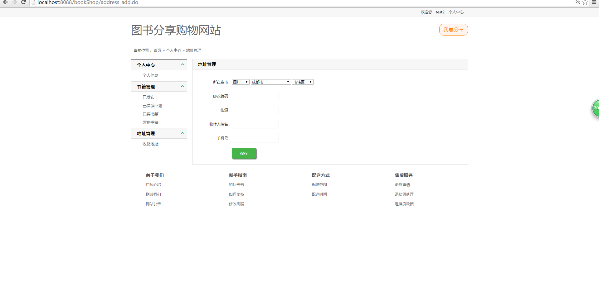This screenshot has height=296, width=599.
Task: Open the 自我介绍 footer link
Action: pyautogui.click(x=153, y=185)
